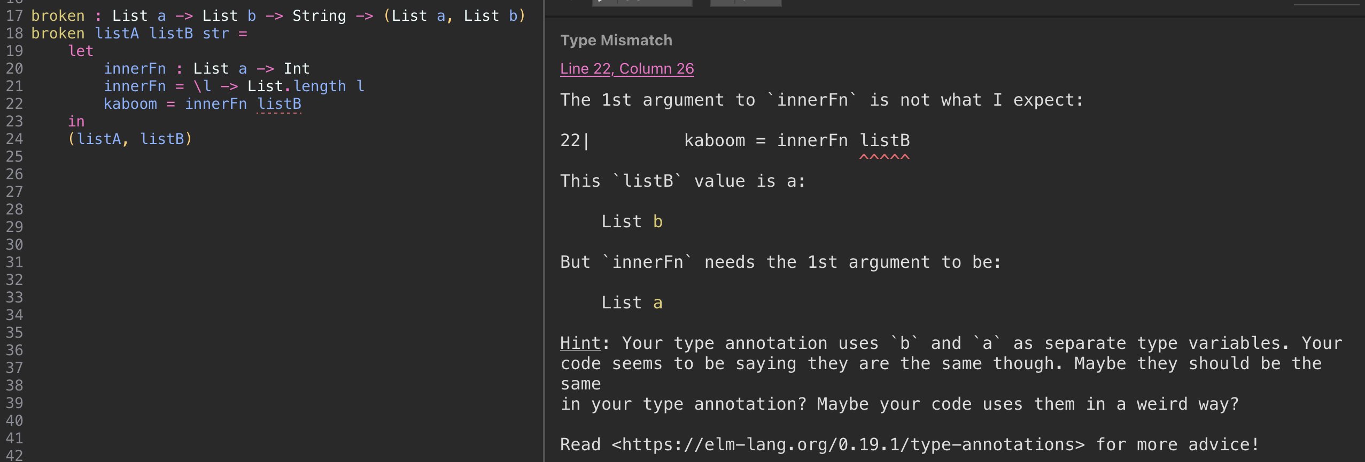Click listB in the error panel code snippet
This screenshot has width=1365, height=462.
pyautogui.click(x=885, y=140)
